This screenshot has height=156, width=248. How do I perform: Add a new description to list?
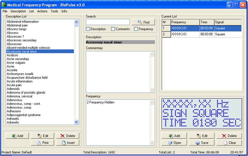(x=17, y=136)
